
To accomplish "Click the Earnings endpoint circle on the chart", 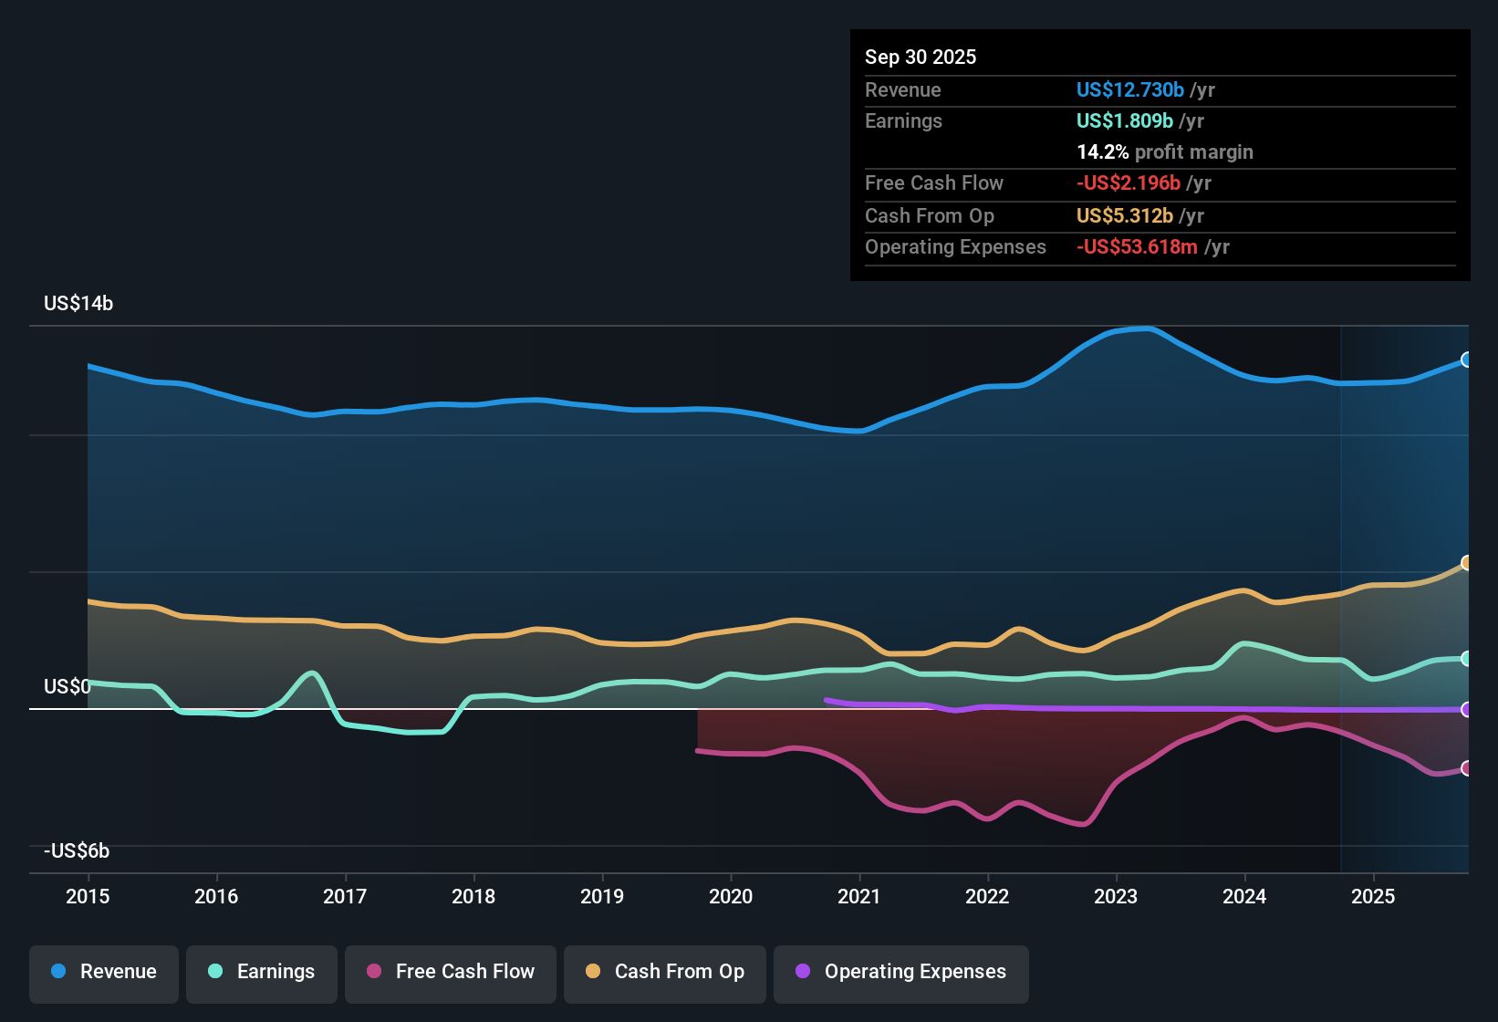I will 1466,657.
